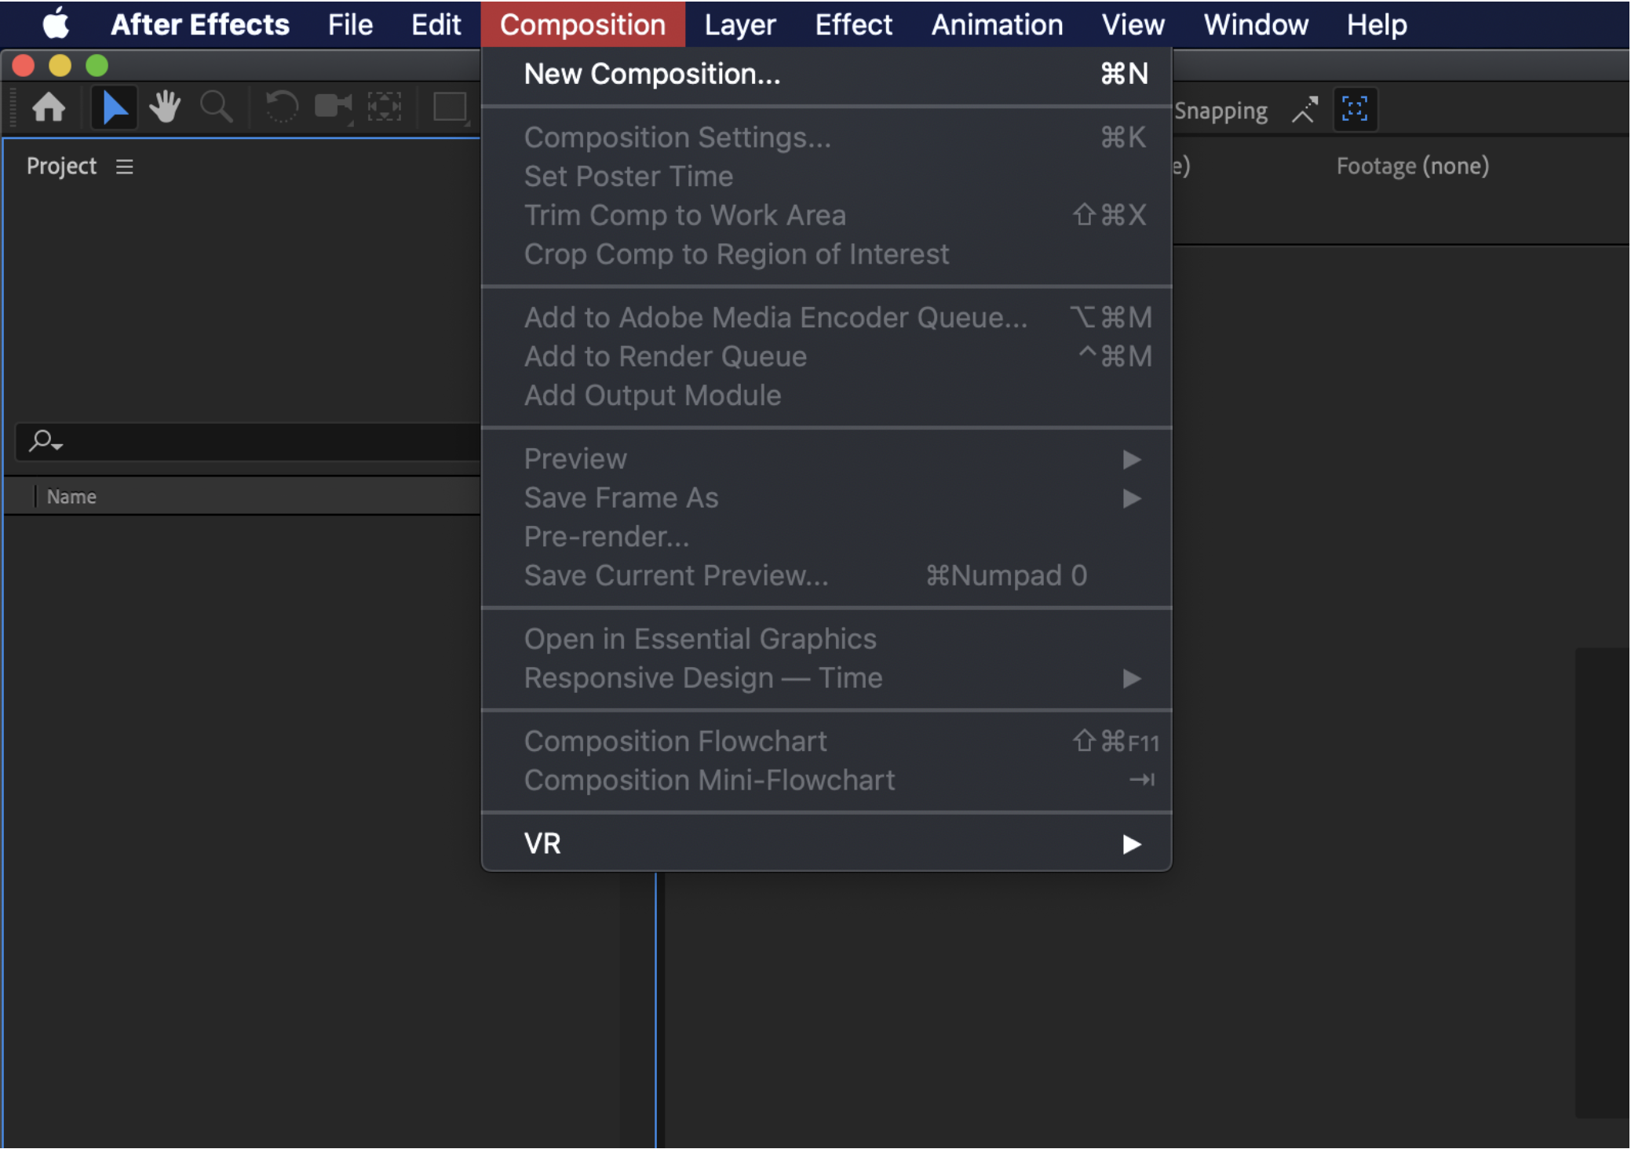
Task: Click the search magnifier dropdown in Project panel
Action: [46, 441]
